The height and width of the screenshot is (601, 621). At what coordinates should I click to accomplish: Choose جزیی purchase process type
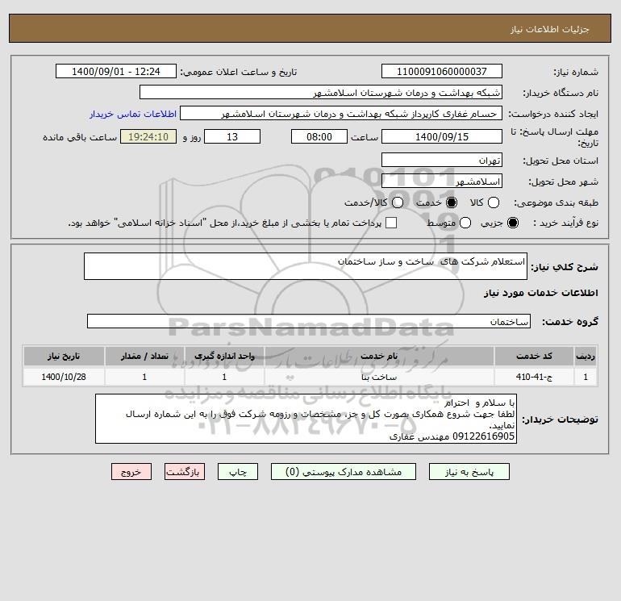pyautogui.click(x=512, y=223)
